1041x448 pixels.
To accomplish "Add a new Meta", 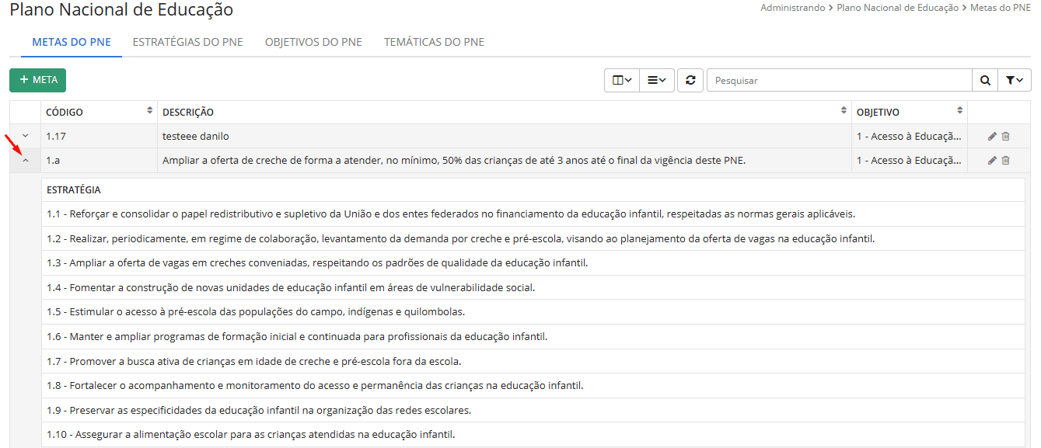I will click(38, 80).
